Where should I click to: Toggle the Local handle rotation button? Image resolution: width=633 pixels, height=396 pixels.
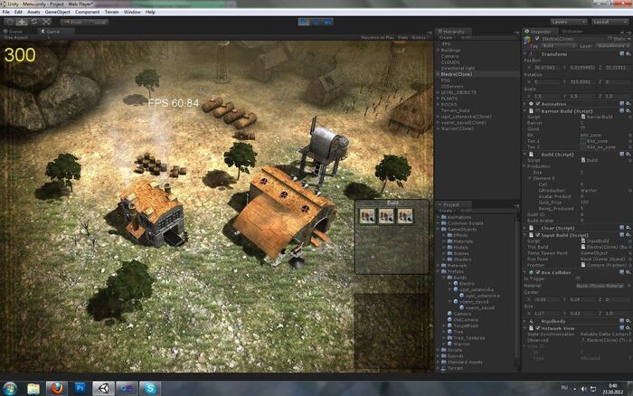coord(97,23)
